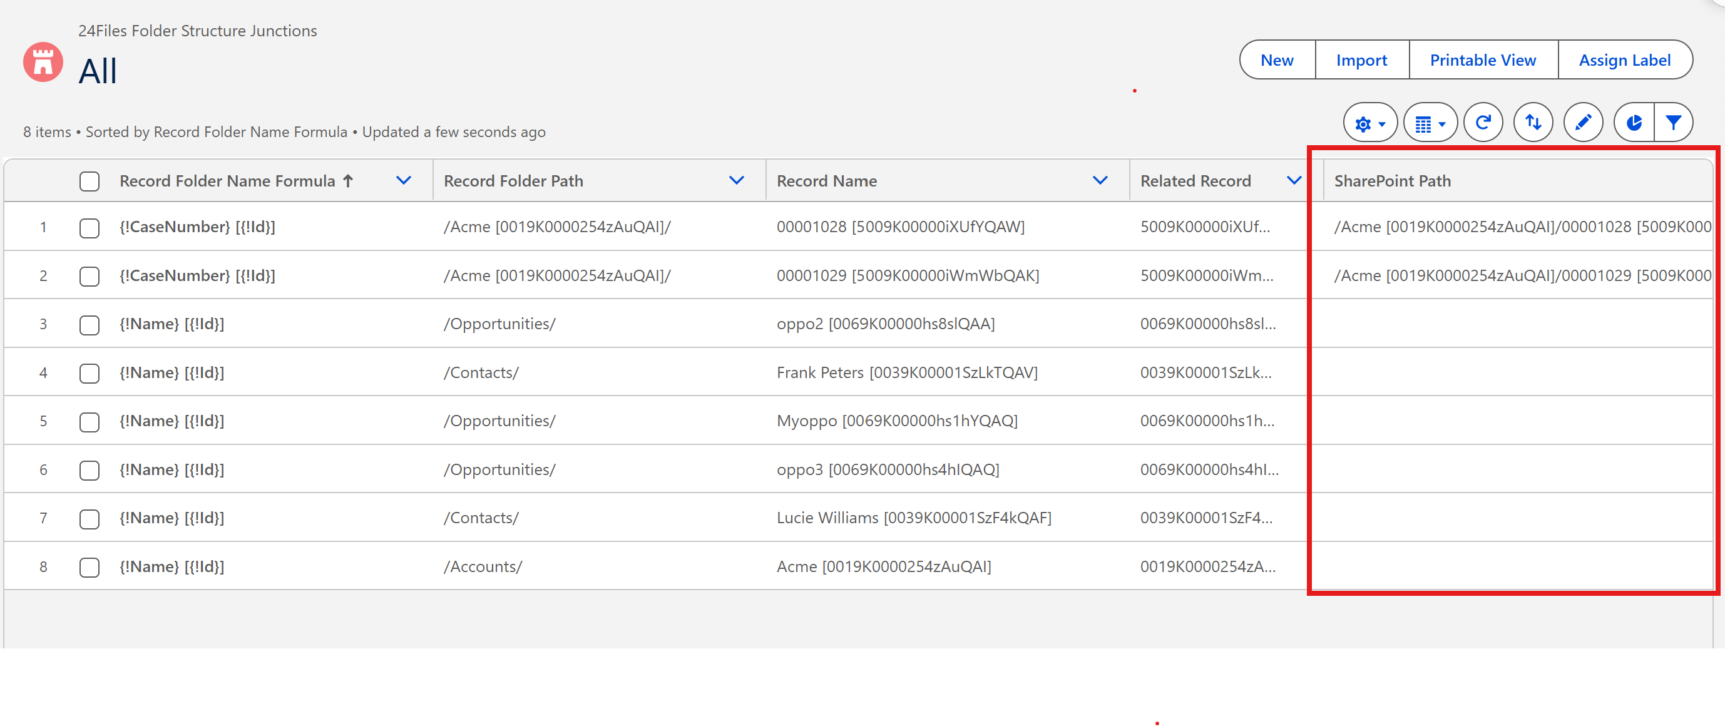1725x726 pixels.
Task: Open related record 0039K00001SzLk...
Action: (1205, 373)
